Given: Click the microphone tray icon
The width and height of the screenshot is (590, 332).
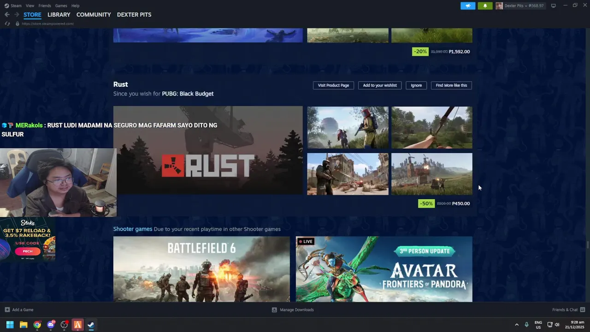Looking at the screenshot, I should point(526,325).
